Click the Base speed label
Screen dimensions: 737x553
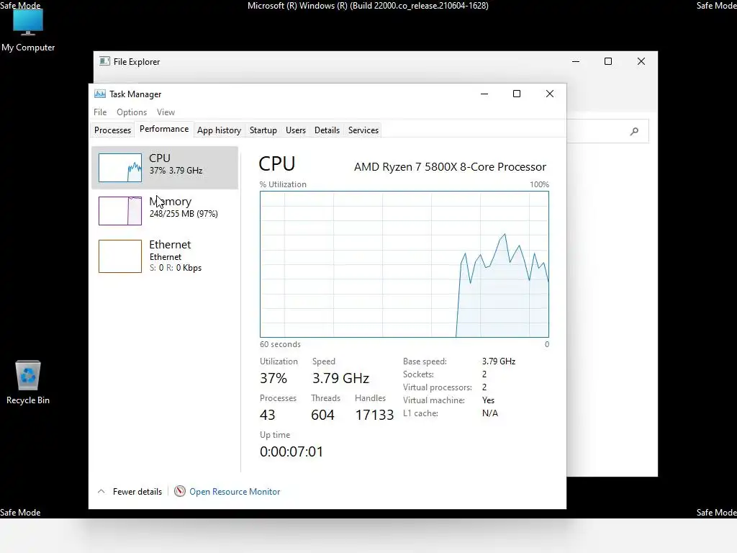425,361
